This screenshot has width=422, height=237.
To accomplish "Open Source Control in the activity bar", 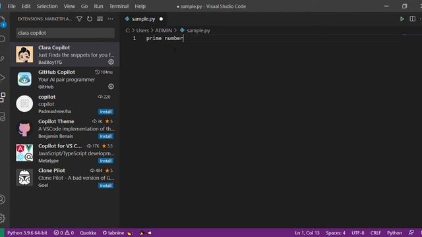I will click(3, 59).
